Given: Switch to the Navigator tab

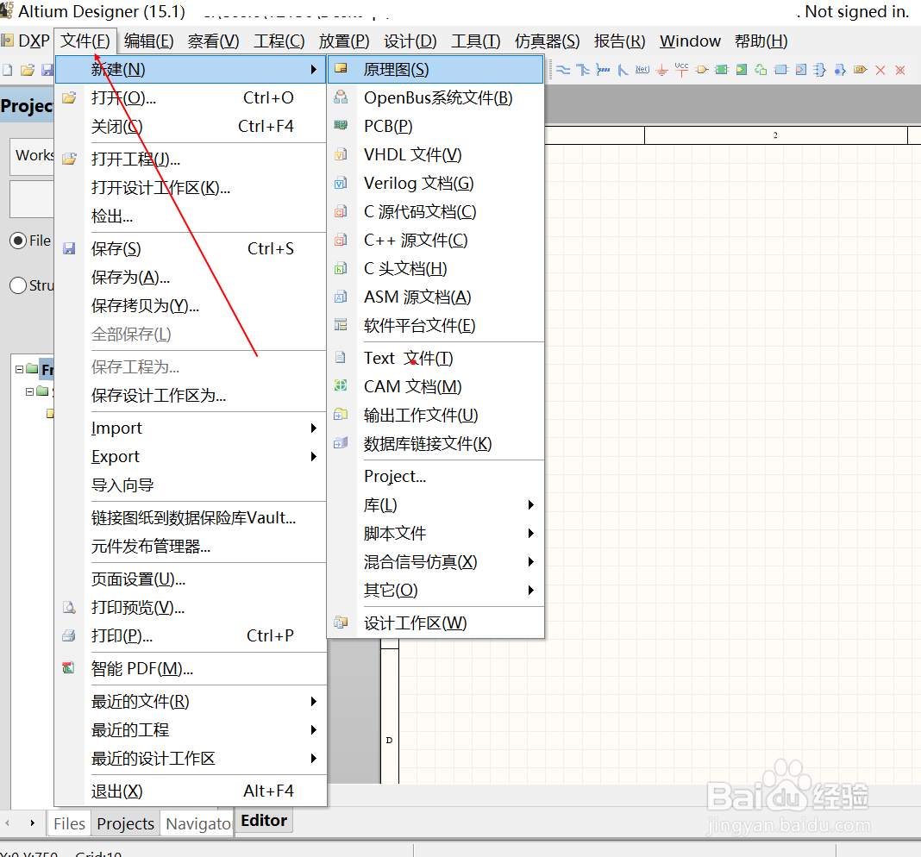Looking at the screenshot, I should 197,823.
